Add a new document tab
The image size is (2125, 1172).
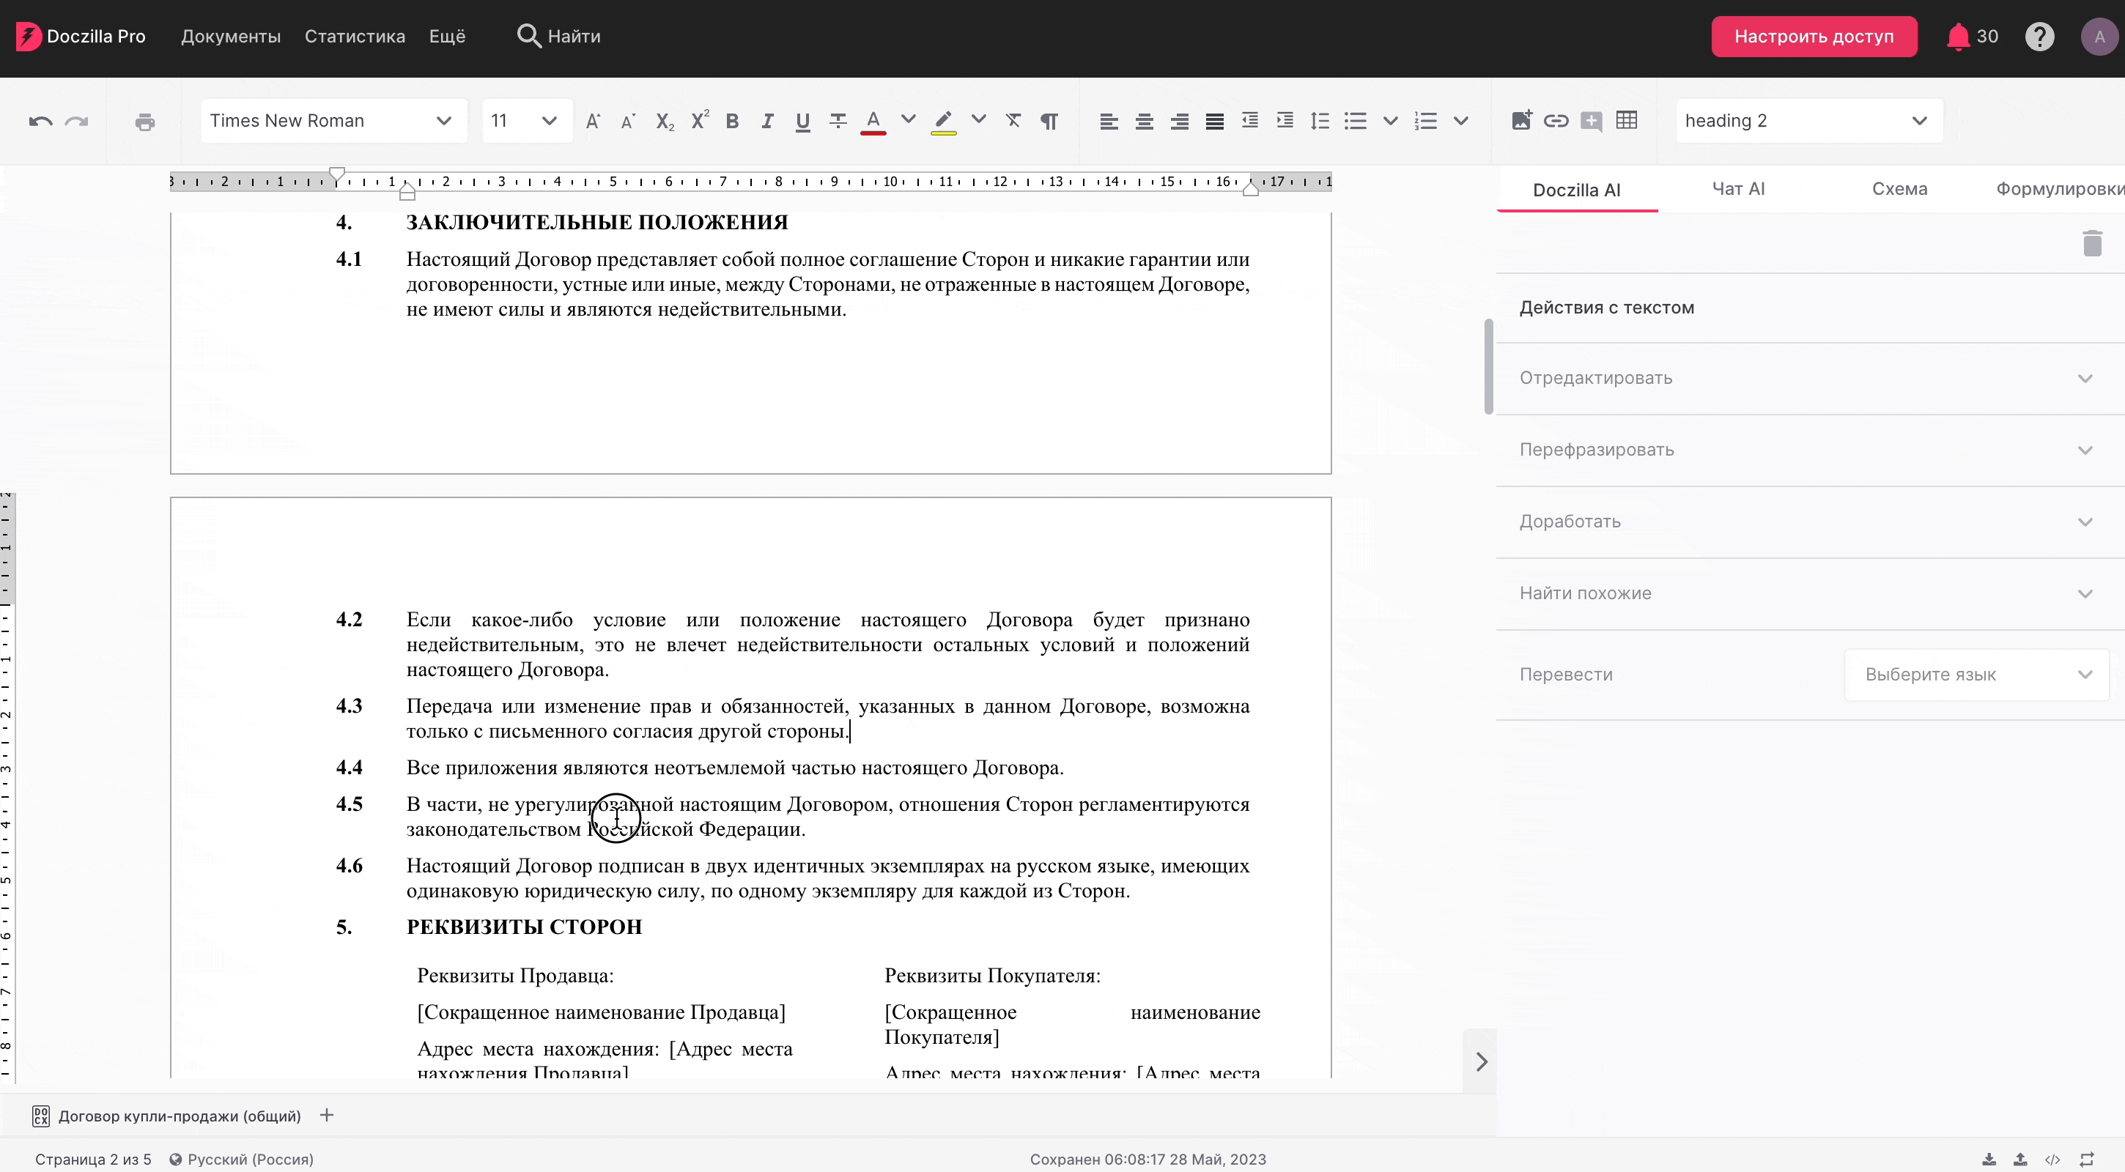click(x=327, y=1115)
